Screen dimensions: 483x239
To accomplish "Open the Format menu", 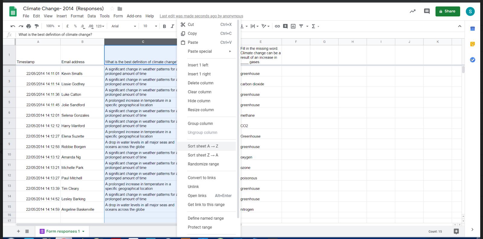I will point(77,16).
